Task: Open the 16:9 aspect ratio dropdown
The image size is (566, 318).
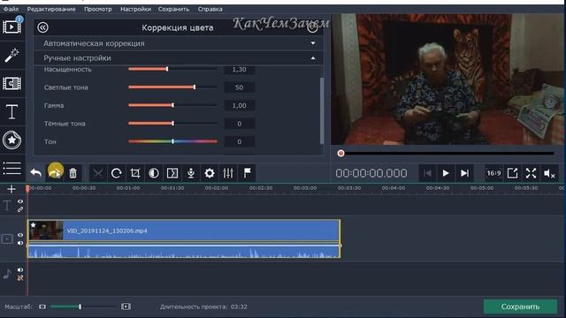Action: tap(493, 173)
